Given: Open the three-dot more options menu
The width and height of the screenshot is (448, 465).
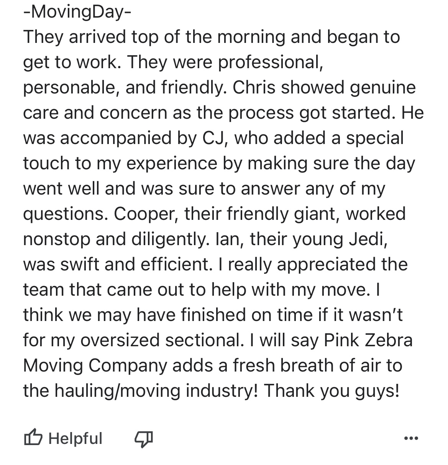Looking at the screenshot, I should (x=411, y=438).
